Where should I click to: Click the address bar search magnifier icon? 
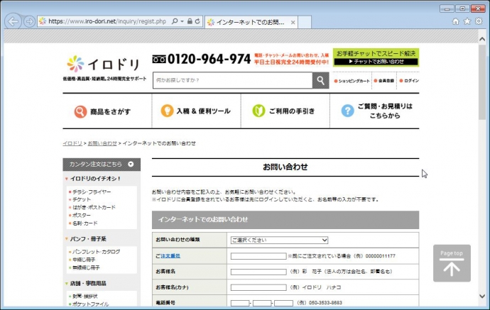[x=175, y=21]
